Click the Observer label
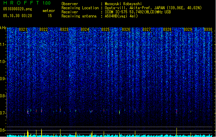216x137 pixels. coord(70,4)
